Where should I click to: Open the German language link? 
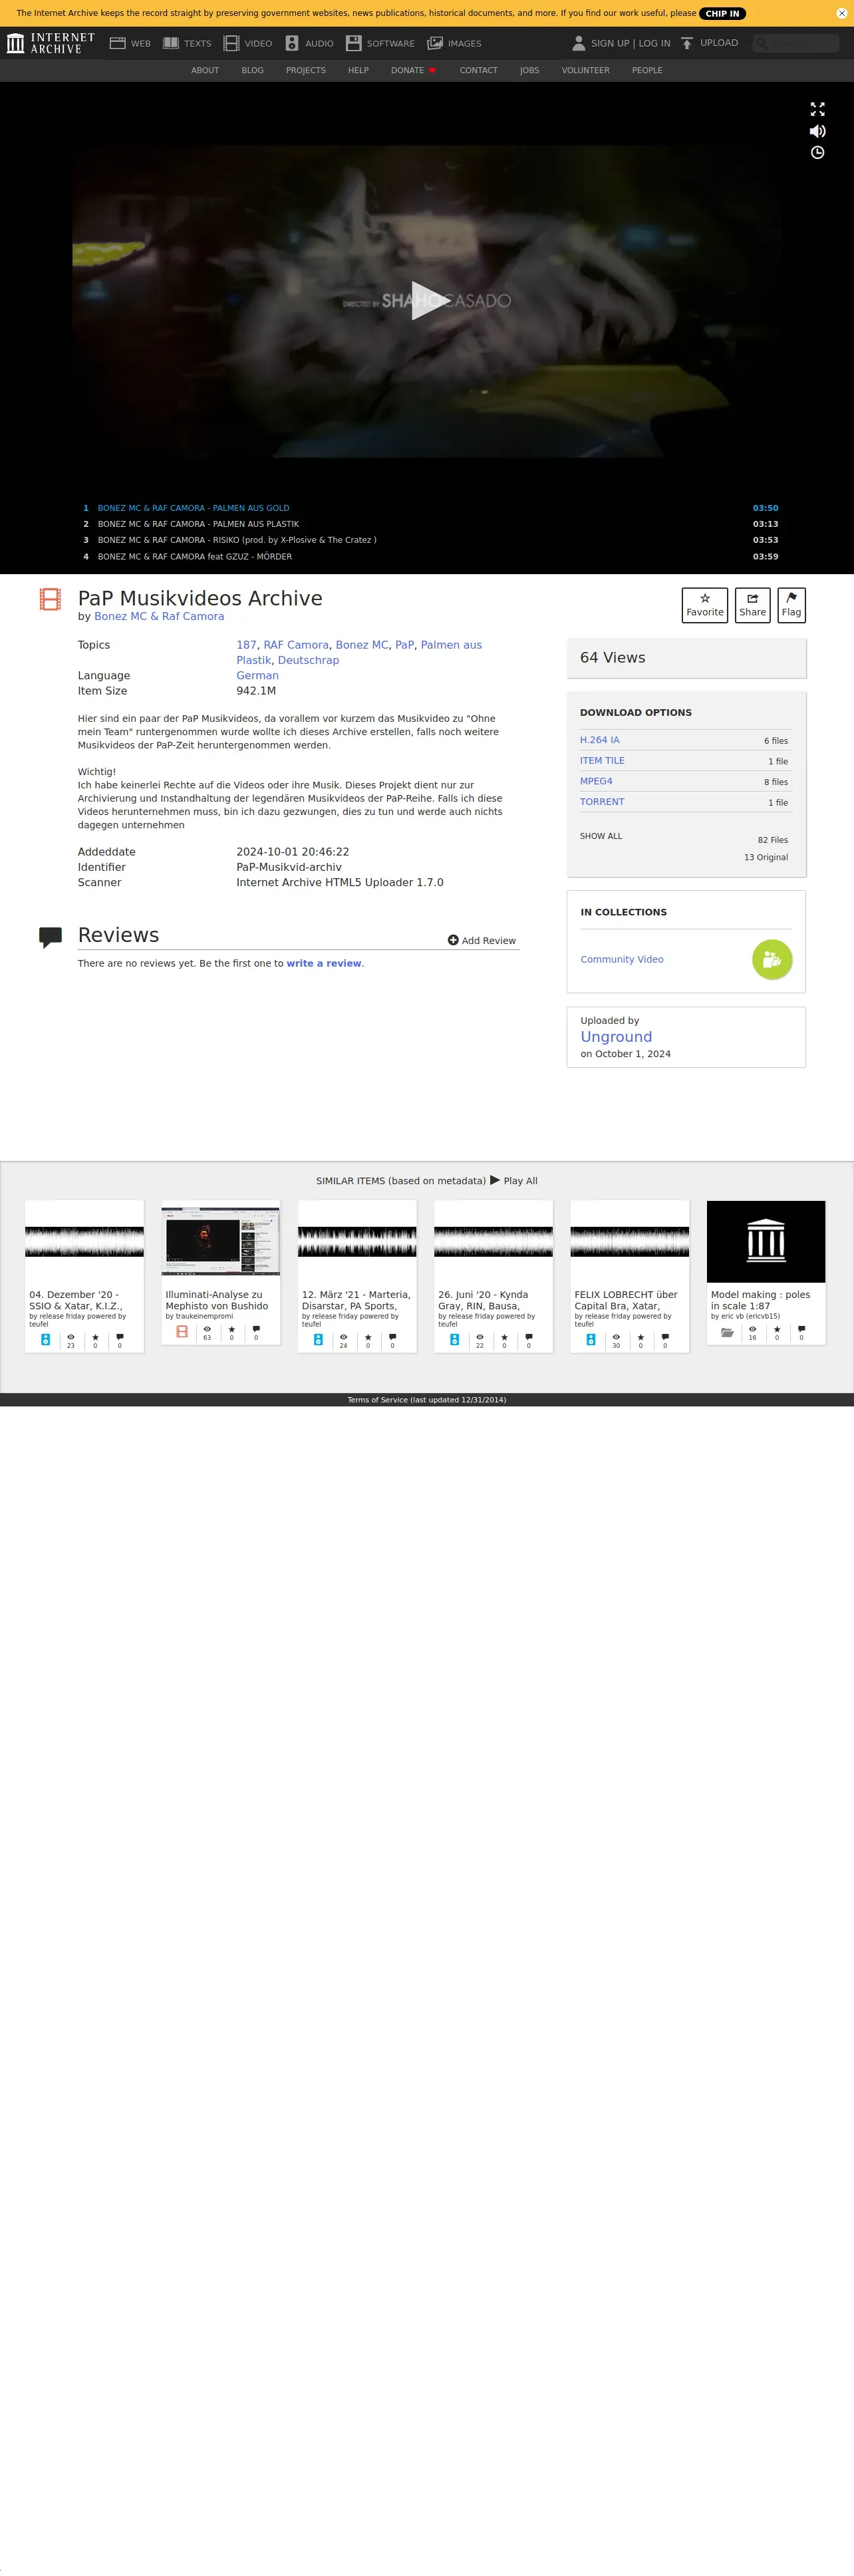pyautogui.click(x=257, y=676)
